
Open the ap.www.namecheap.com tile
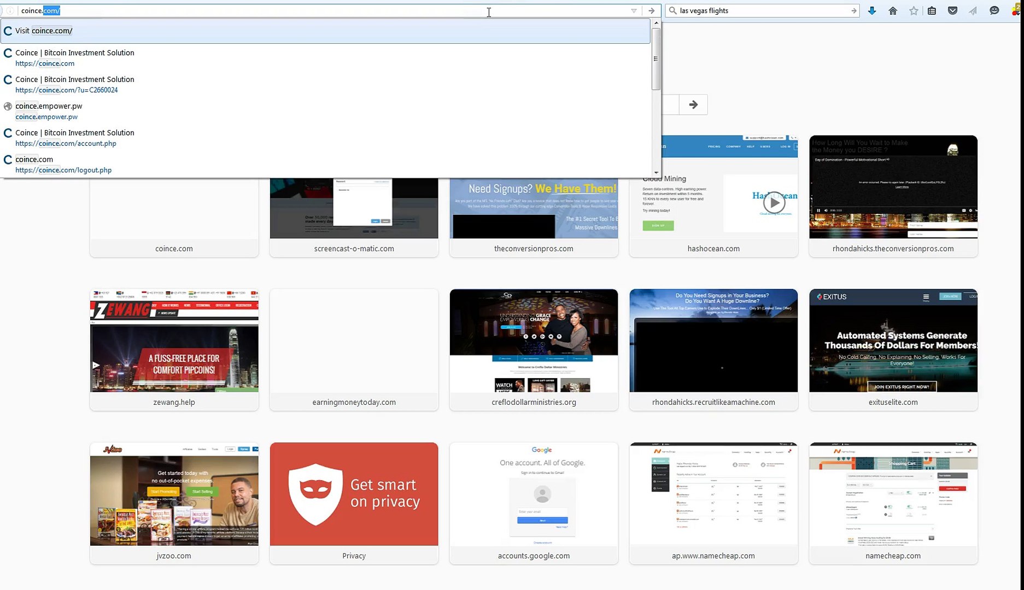point(713,503)
